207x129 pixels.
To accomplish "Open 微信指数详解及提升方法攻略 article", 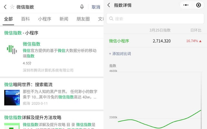I will click(33, 117).
